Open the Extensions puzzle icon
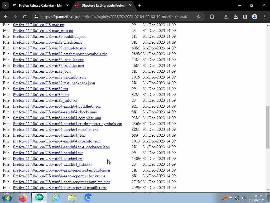Image resolution: width=270 pixels, height=203 pixels. click(212, 17)
